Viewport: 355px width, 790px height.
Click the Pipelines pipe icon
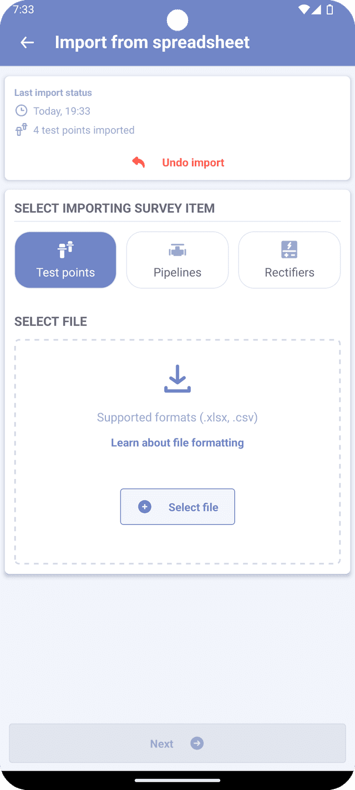(177, 251)
